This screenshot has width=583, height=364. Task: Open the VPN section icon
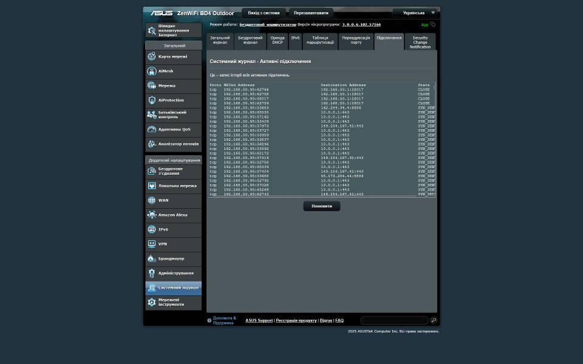coord(152,244)
